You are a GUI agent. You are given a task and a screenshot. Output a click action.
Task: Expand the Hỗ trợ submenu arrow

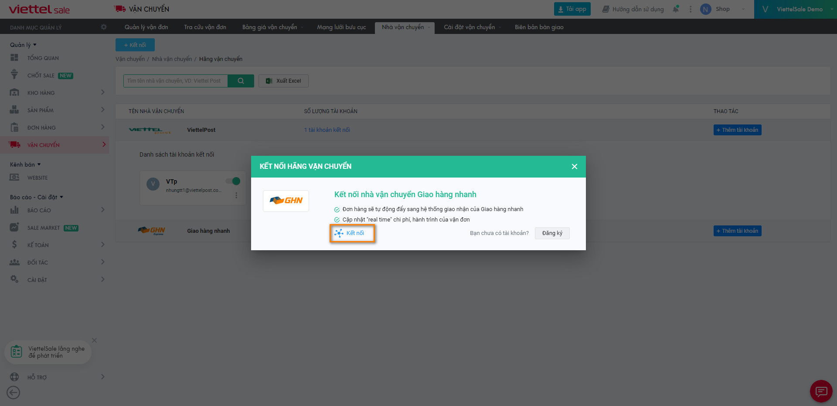(103, 377)
